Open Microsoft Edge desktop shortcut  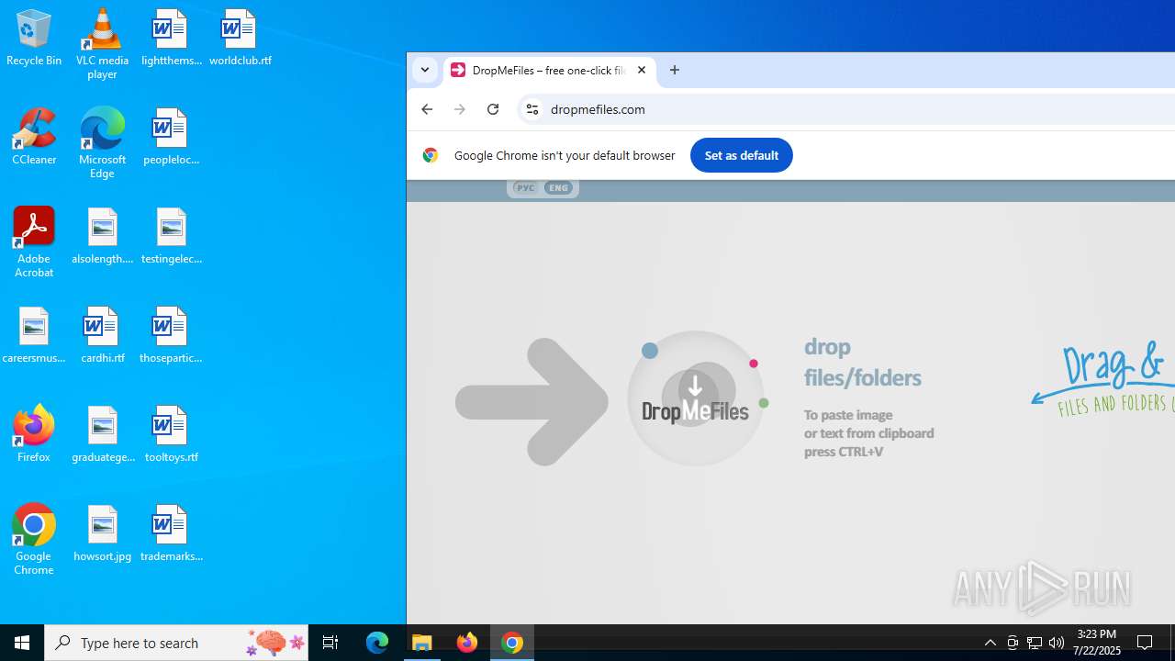(x=102, y=143)
